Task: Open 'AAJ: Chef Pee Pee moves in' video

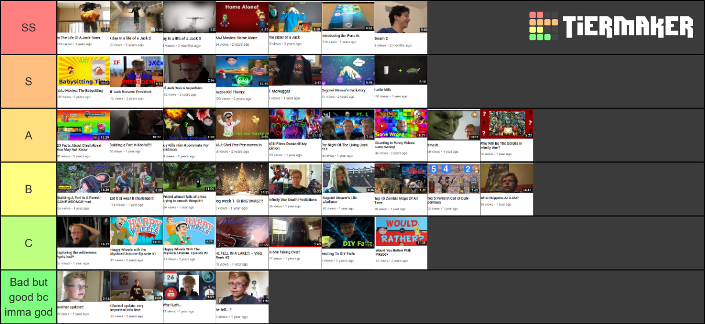Action: point(242,135)
